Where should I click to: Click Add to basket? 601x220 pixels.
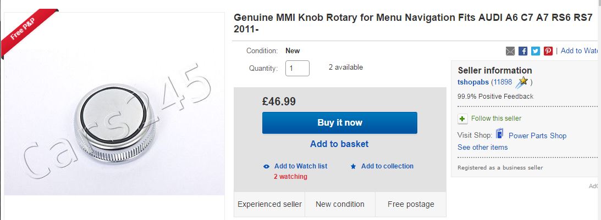[339, 144]
